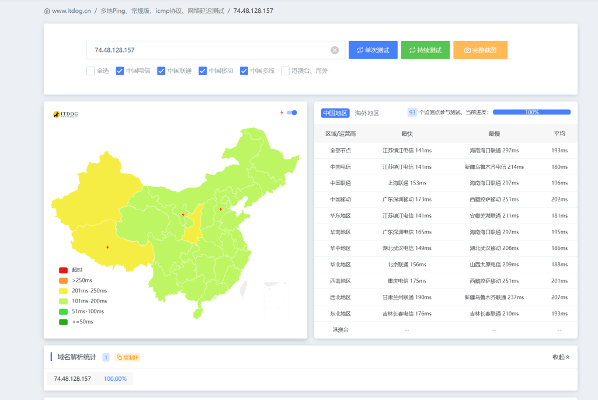598x400 pixels.
Task: Click the red lightning marker in Tibet
Action: coord(107,247)
